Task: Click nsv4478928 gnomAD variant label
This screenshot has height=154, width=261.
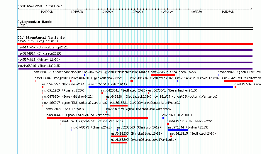Action: click(x=116, y=72)
